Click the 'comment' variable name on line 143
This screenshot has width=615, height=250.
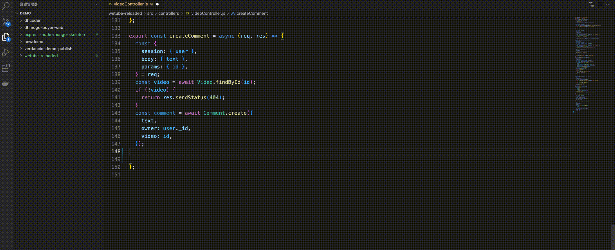pos(164,113)
